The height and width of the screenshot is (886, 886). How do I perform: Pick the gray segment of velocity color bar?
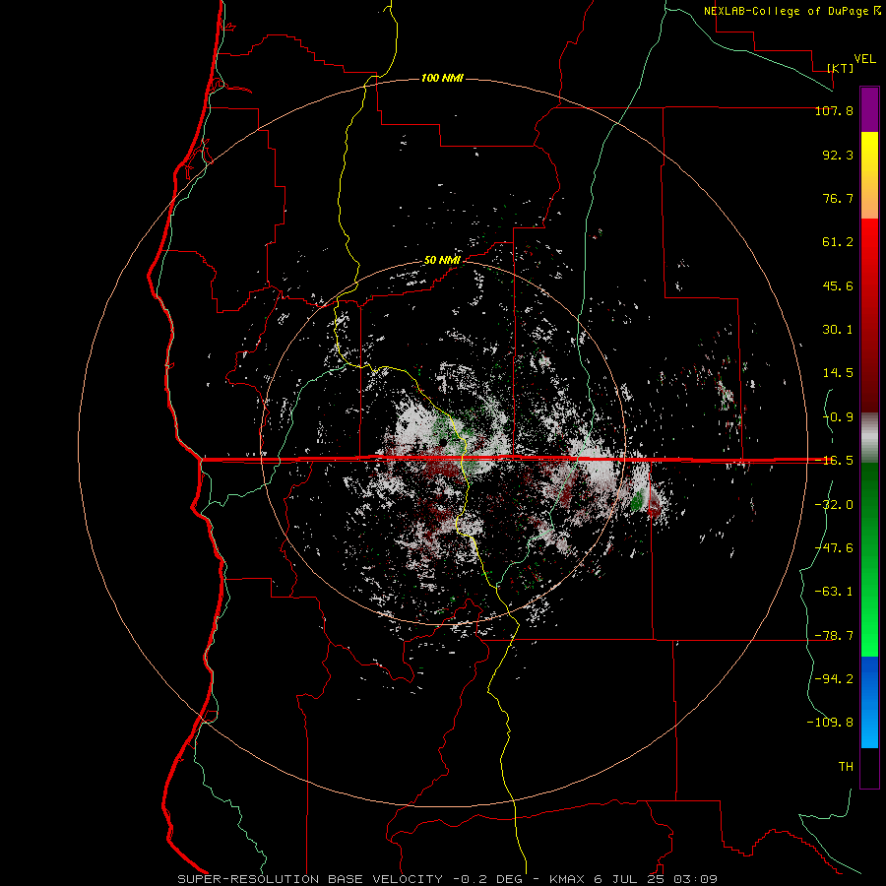pos(869,438)
